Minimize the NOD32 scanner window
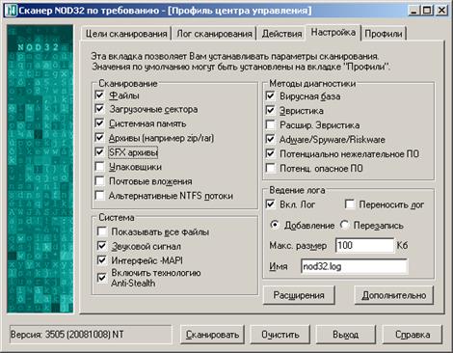This screenshot has width=453, height=353. click(x=414, y=11)
